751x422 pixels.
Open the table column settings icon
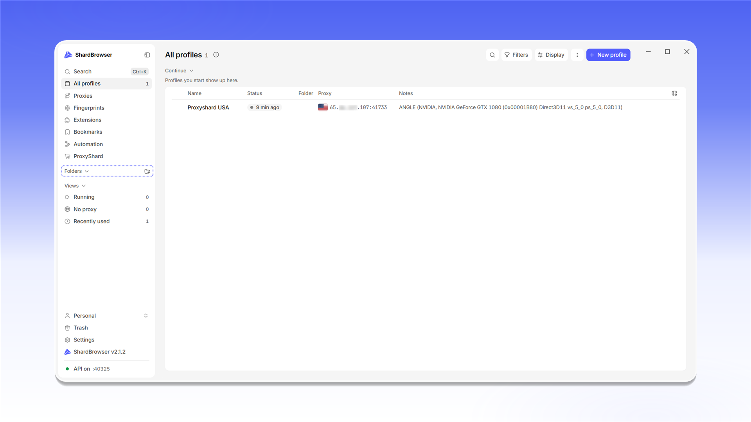tap(674, 93)
